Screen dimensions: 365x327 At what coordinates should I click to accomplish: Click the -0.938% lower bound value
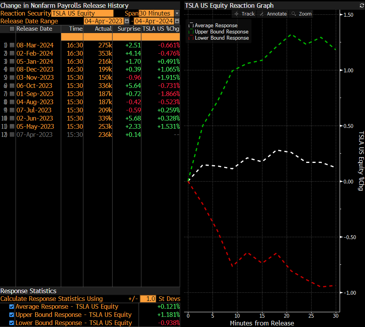pyautogui.click(x=169, y=323)
